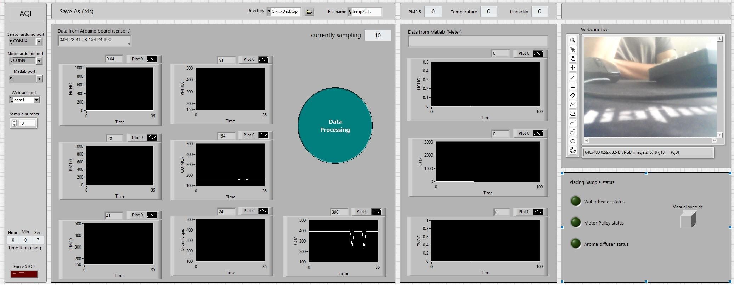Click the currently sampling value box
Viewport: 734px width, 285px height.
[x=378, y=35]
